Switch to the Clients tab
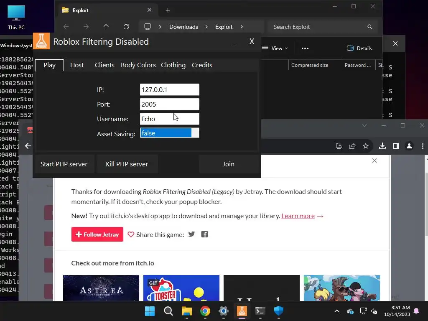The image size is (428, 321). (104, 65)
